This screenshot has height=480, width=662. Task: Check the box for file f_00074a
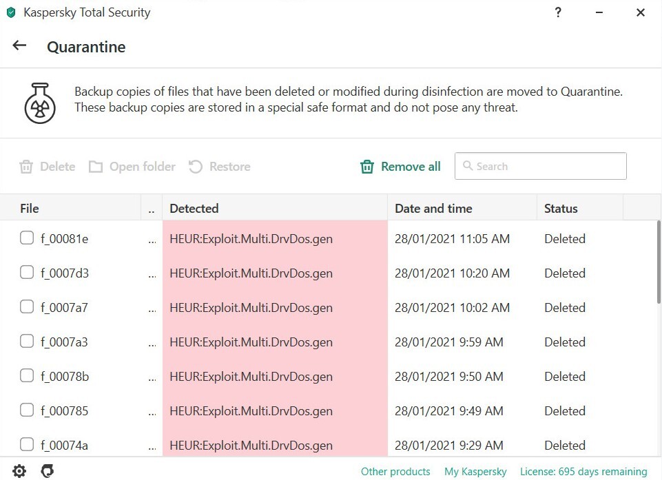(x=27, y=445)
